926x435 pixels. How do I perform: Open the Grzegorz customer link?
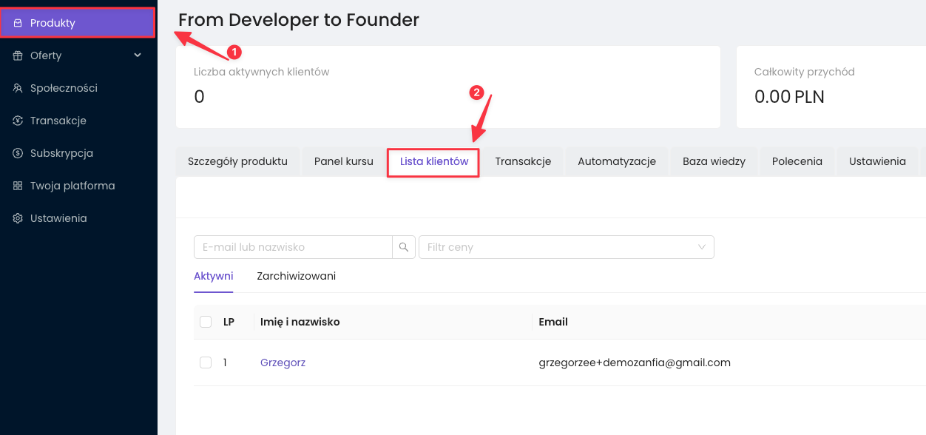point(283,362)
